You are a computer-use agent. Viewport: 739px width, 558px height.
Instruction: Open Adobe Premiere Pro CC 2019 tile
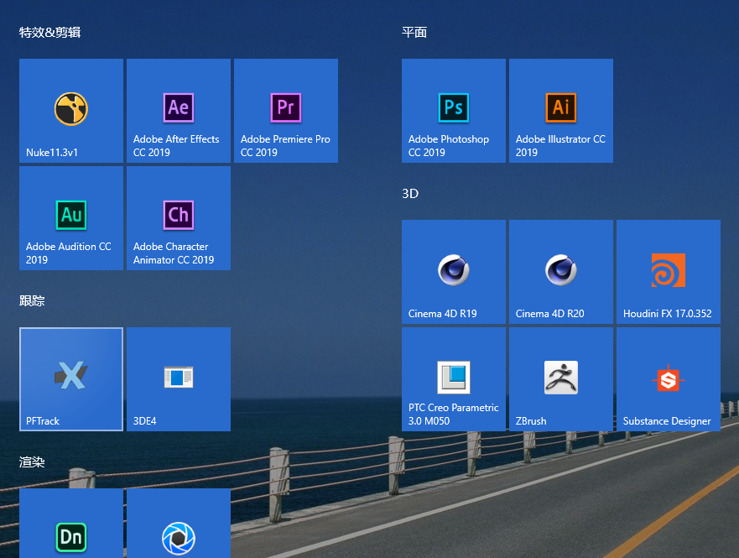pos(286,111)
